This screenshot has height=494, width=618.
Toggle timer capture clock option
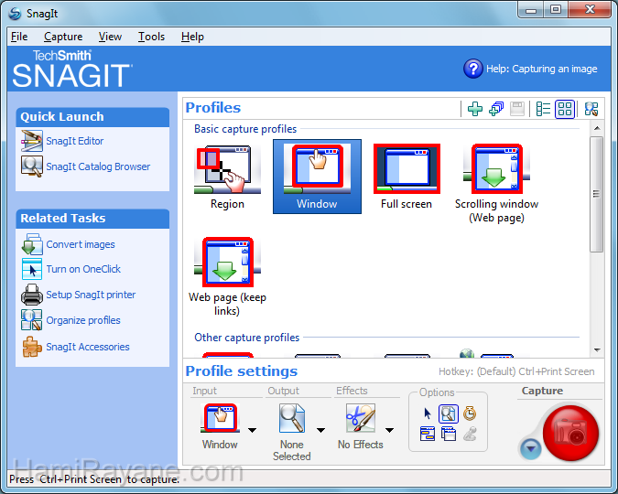pyautogui.click(x=470, y=413)
